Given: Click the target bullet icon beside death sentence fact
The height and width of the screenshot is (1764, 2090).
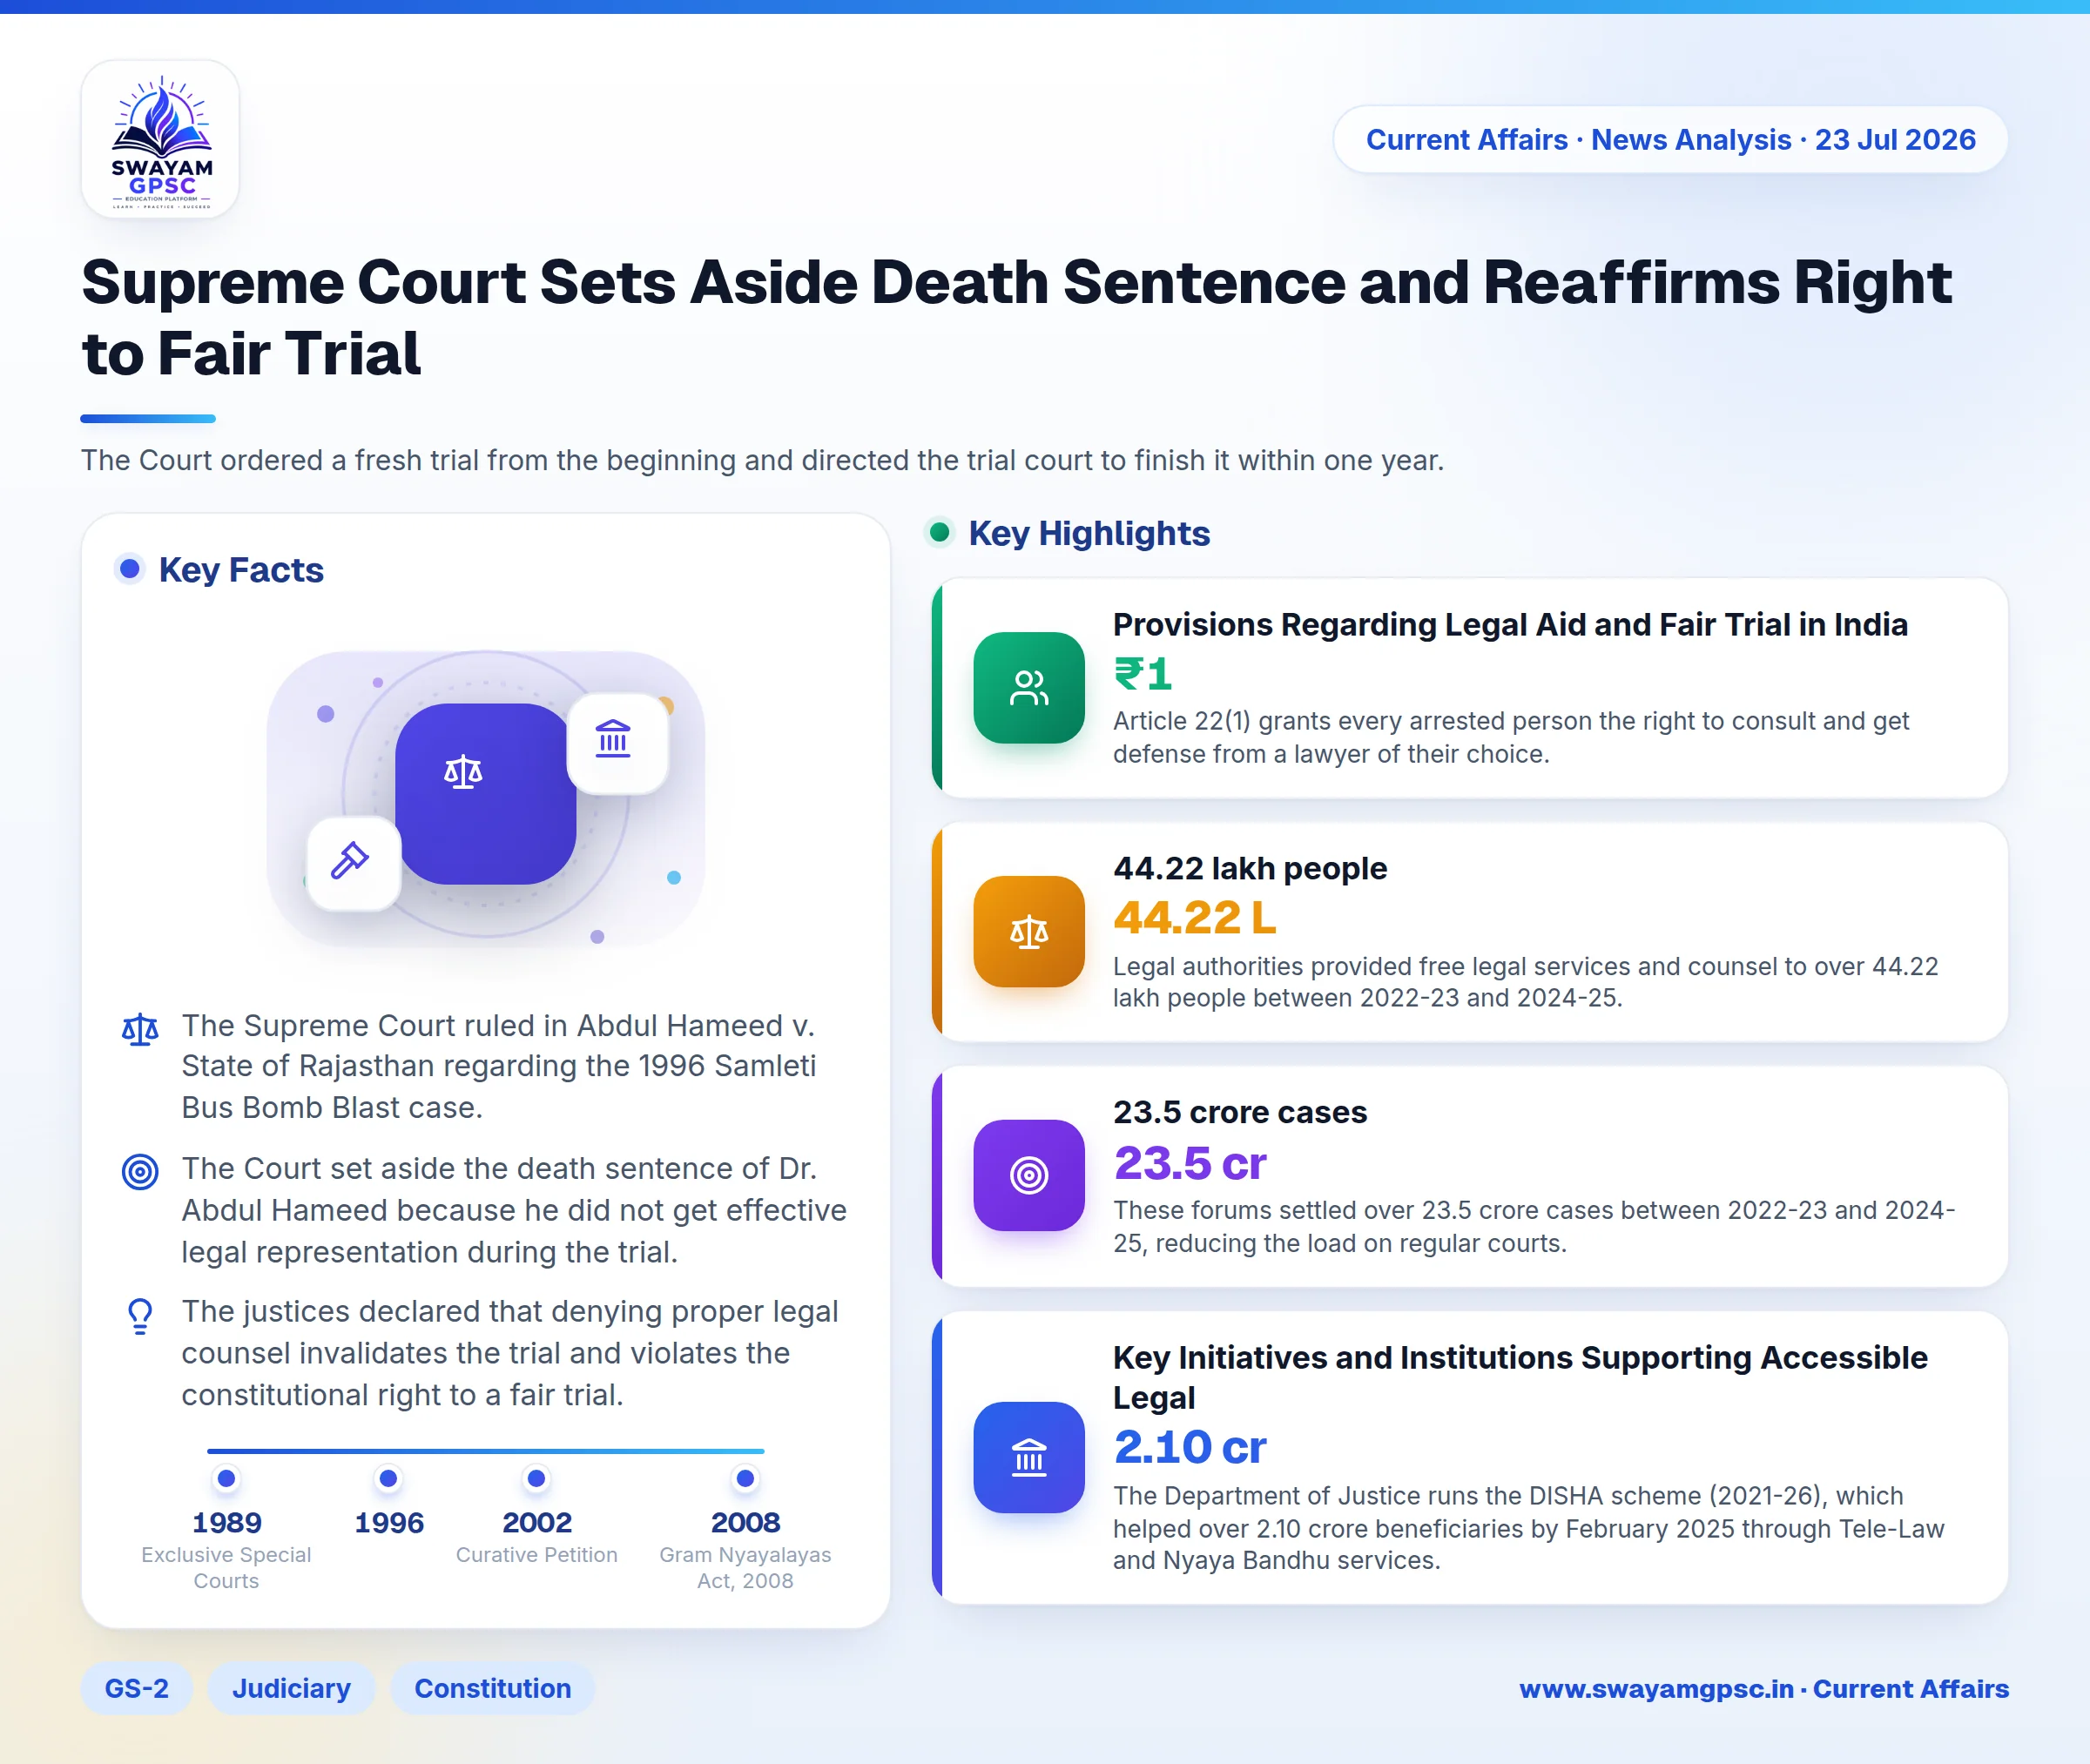Looking at the screenshot, I should 140,1171.
